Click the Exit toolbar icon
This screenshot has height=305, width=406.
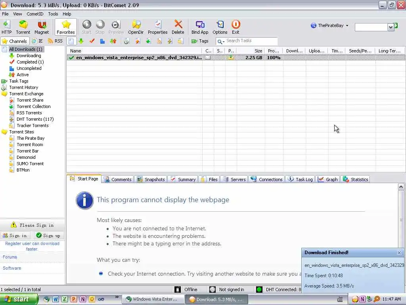pos(236,27)
